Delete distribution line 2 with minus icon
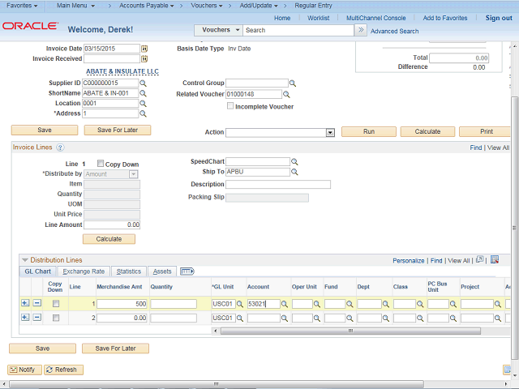The width and height of the screenshot is (519, 389). tap(36, 318)
